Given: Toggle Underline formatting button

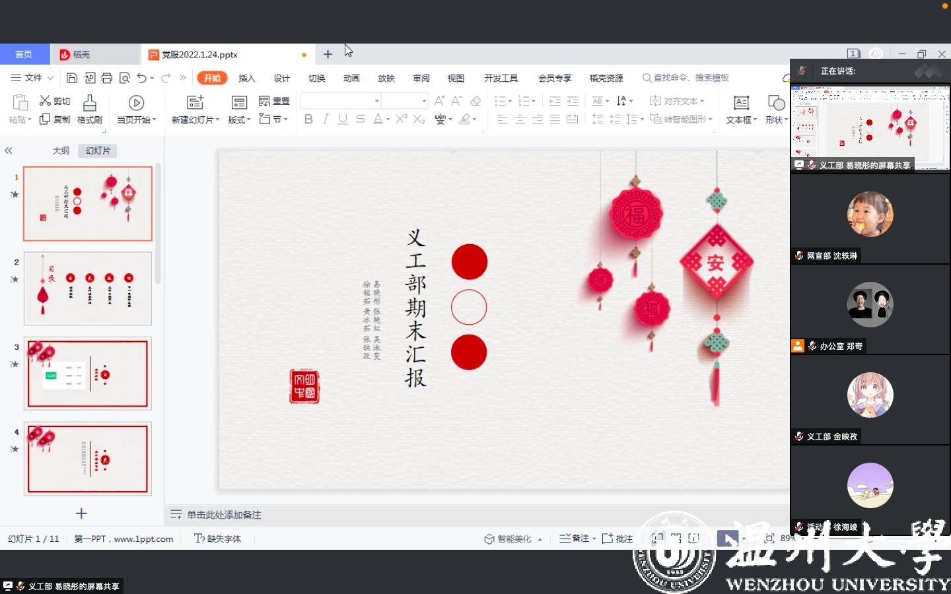Looking at the screenshot, I should point(342,119).
